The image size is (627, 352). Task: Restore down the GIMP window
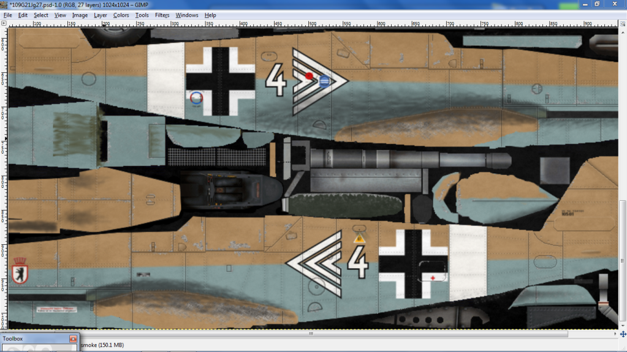point(597,4)
